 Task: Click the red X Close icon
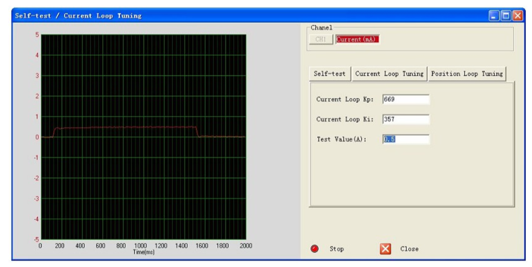coord(386,249)
